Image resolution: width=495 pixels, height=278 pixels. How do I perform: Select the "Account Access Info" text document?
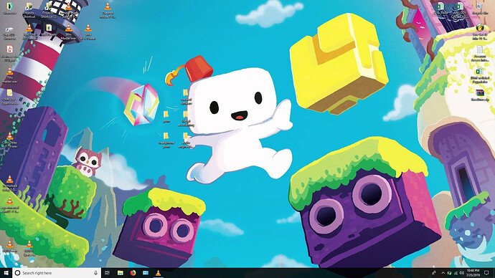tap(480, 54)
